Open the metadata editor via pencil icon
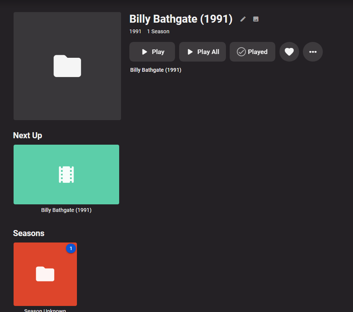Viewport: 353px width, 312px height. (x=242, y=19)
